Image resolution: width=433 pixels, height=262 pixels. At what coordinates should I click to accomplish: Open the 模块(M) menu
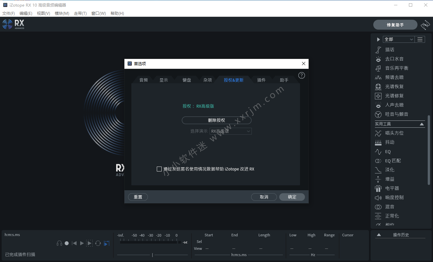tap(62, 13)
